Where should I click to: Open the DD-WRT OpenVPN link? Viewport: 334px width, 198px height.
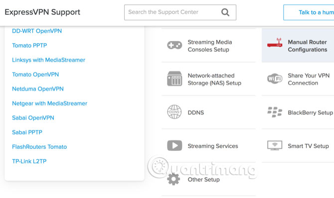(x=37, y=31)
